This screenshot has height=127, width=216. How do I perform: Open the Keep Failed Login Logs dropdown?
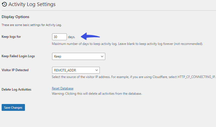tap(78, 56)
